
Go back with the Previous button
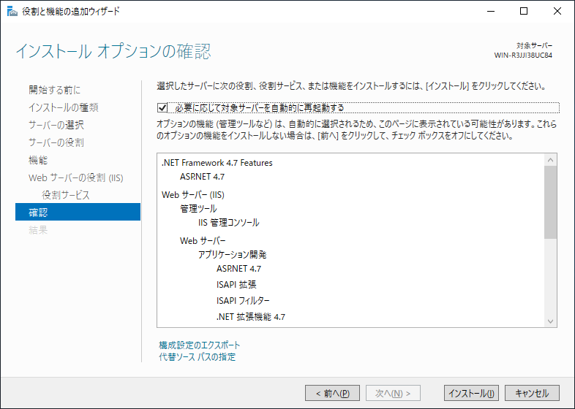(332, 393)
